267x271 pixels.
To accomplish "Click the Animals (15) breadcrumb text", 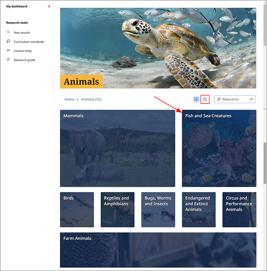I will tap(91, 99).
